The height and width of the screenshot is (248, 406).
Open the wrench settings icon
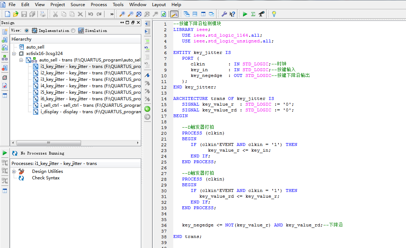pos(224,14)
